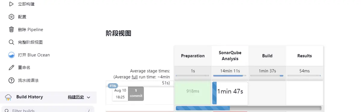Viewport: 361px width, 112px height.
Task: Open the 配置 gear icon
Action: coord(11,17)
